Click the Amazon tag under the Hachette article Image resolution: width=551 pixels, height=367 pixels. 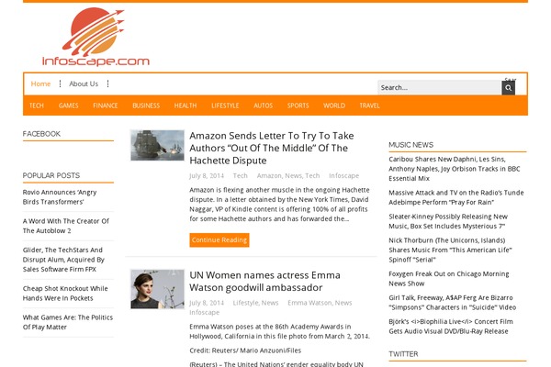(269, 175)
